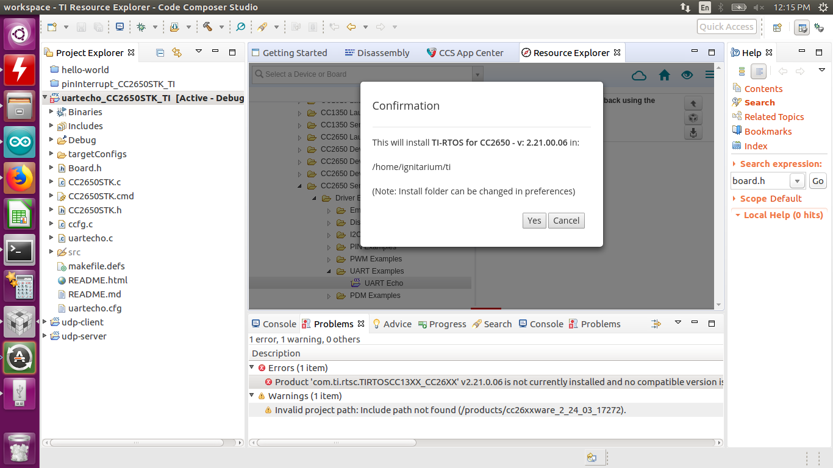The image size is (833, 468).
Task: Select the Invalid project path warning
Action: pos(486,410)
